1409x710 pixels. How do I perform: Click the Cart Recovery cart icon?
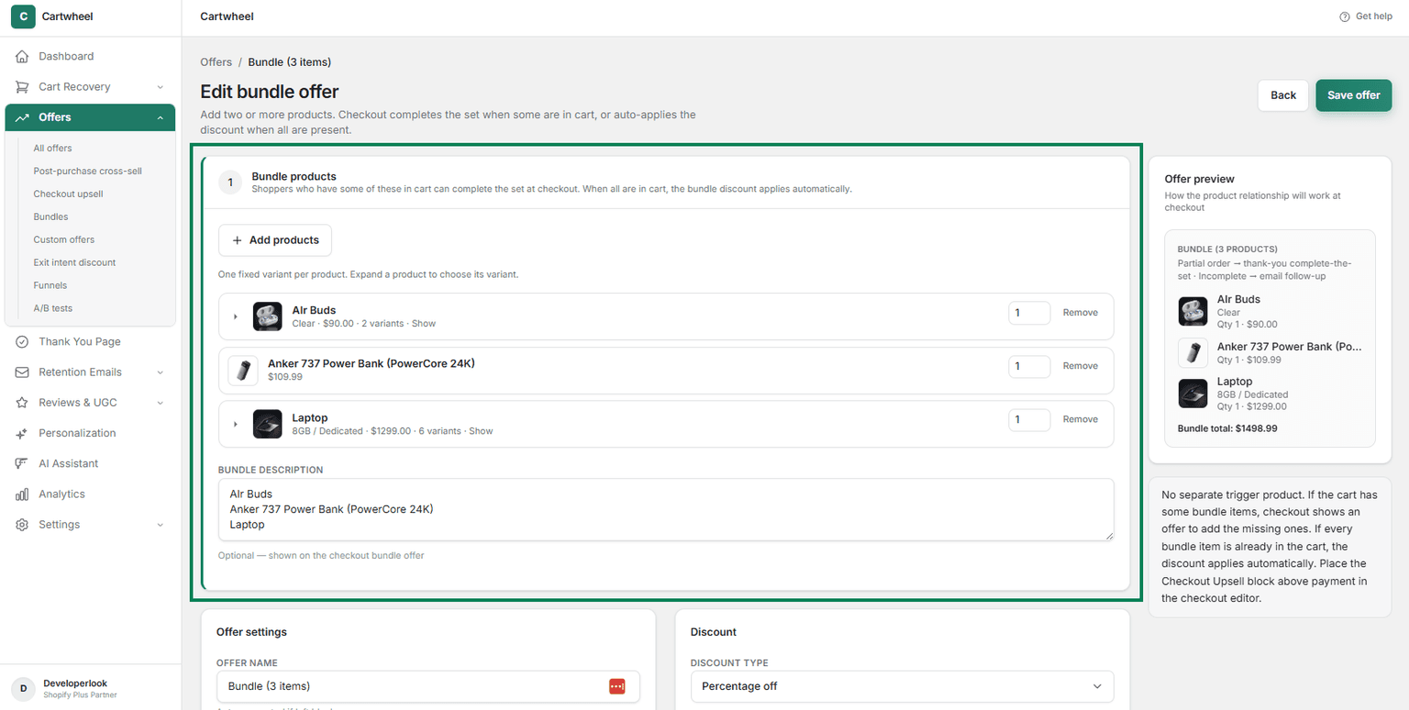(22, 87)
